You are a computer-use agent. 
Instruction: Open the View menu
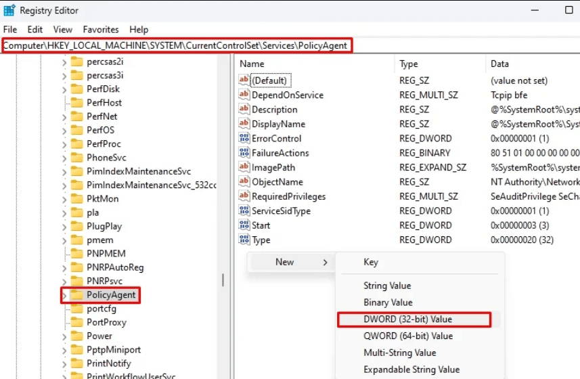coord(62,29)
